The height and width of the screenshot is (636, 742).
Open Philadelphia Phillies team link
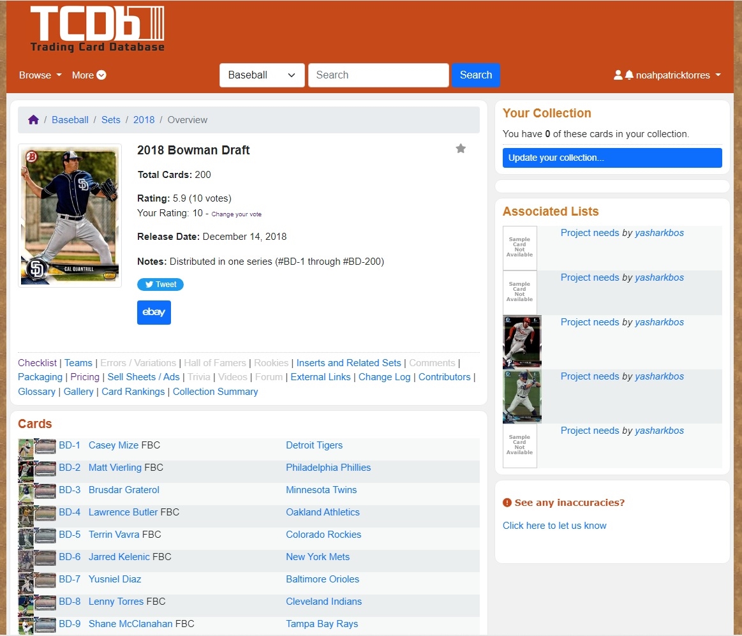pos(329,468)
